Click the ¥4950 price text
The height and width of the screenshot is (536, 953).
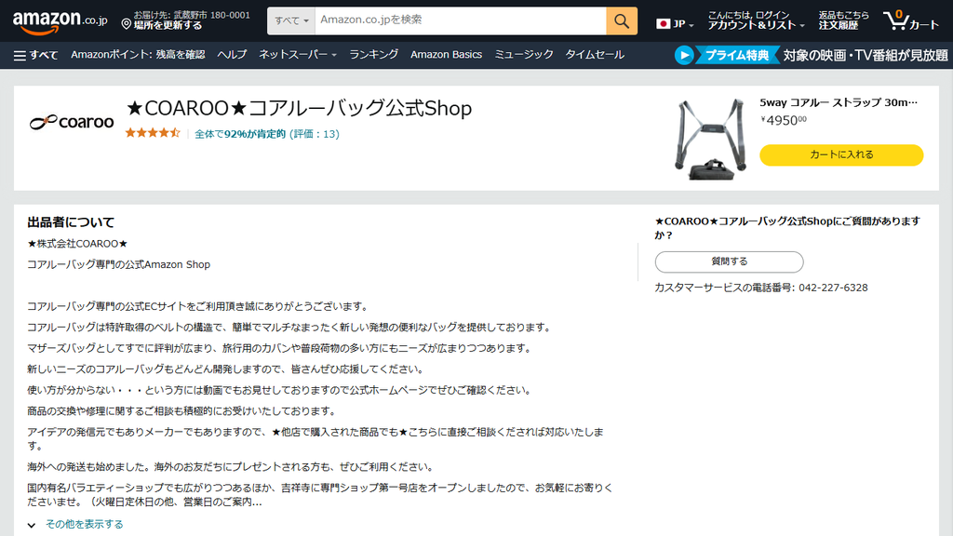784,120
